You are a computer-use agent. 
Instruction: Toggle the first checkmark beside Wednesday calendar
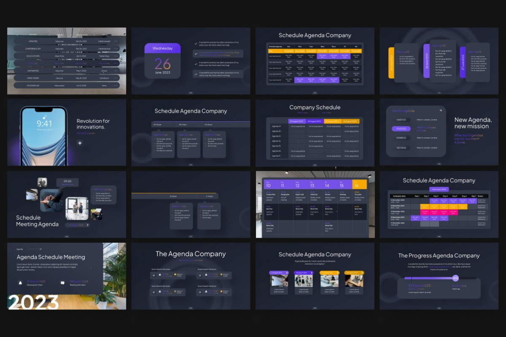point(196,43)
